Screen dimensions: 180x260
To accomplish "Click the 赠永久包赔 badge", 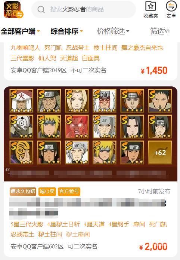I will (23, 192).
